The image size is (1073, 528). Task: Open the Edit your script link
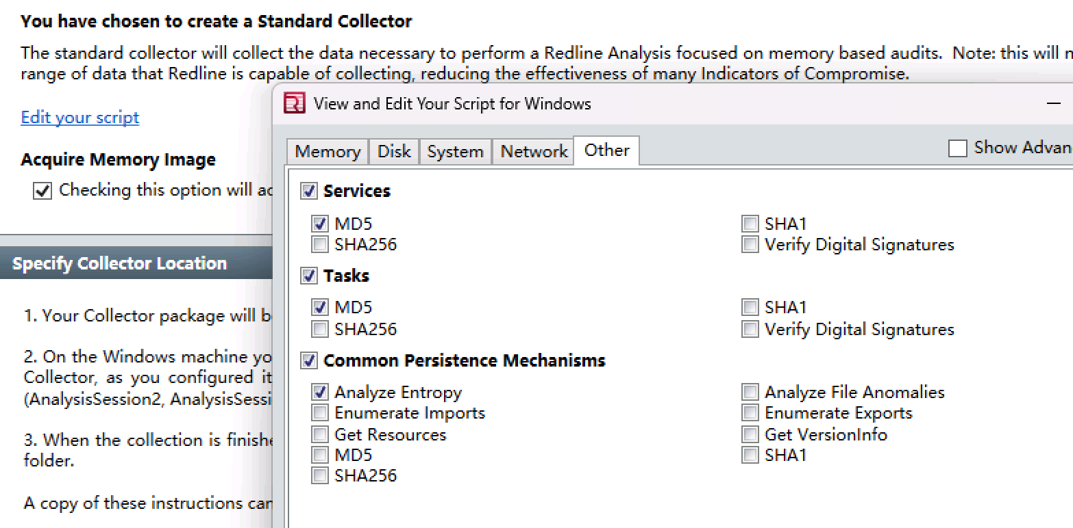79,117
